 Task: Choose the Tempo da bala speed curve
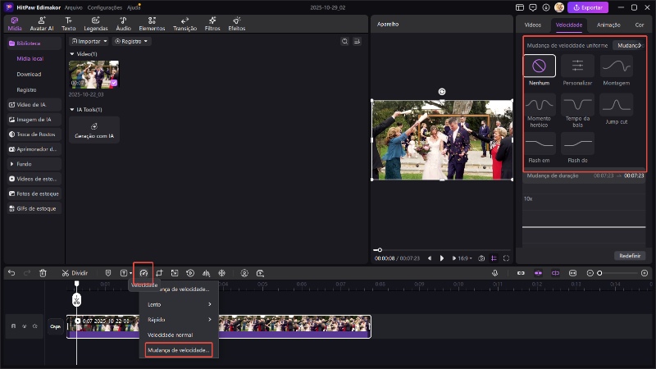[578, 105]
